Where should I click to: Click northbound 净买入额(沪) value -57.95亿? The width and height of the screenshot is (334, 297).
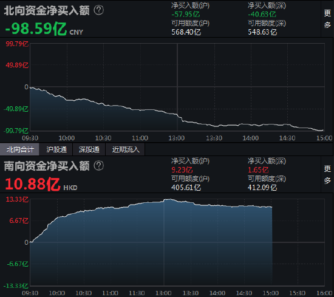click(186, 15)
